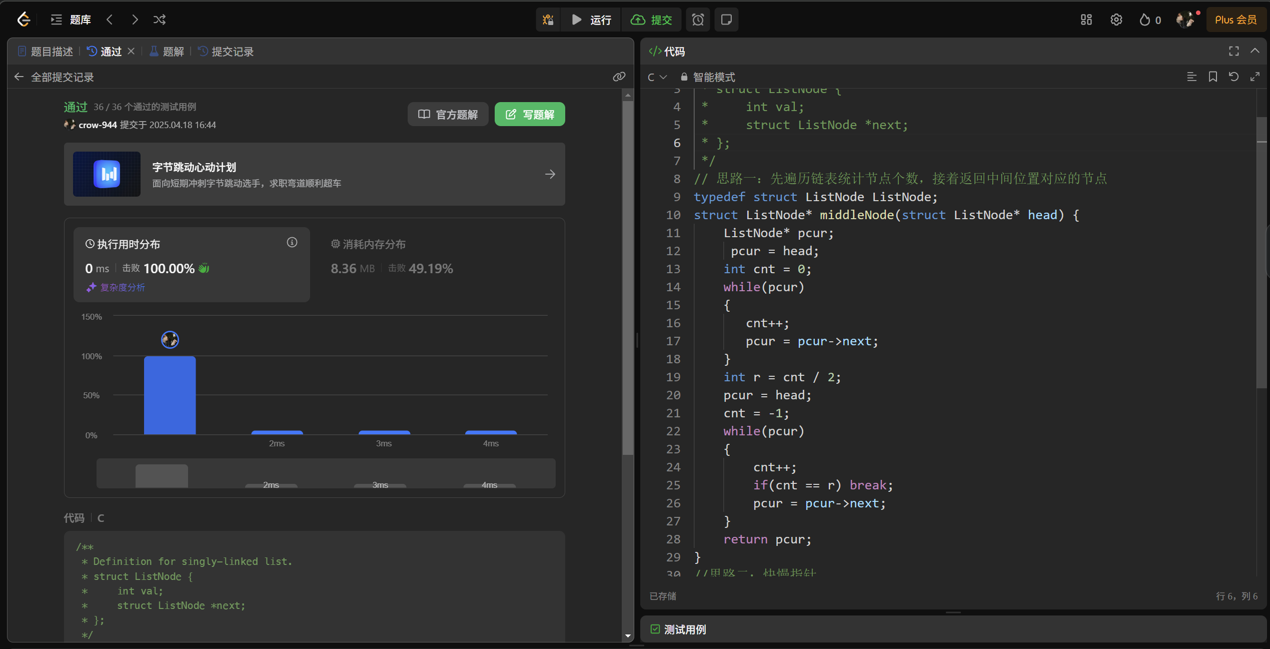Open the settings gear icon
This screenshot has height=649, width=1270.
coord(1116,20)
